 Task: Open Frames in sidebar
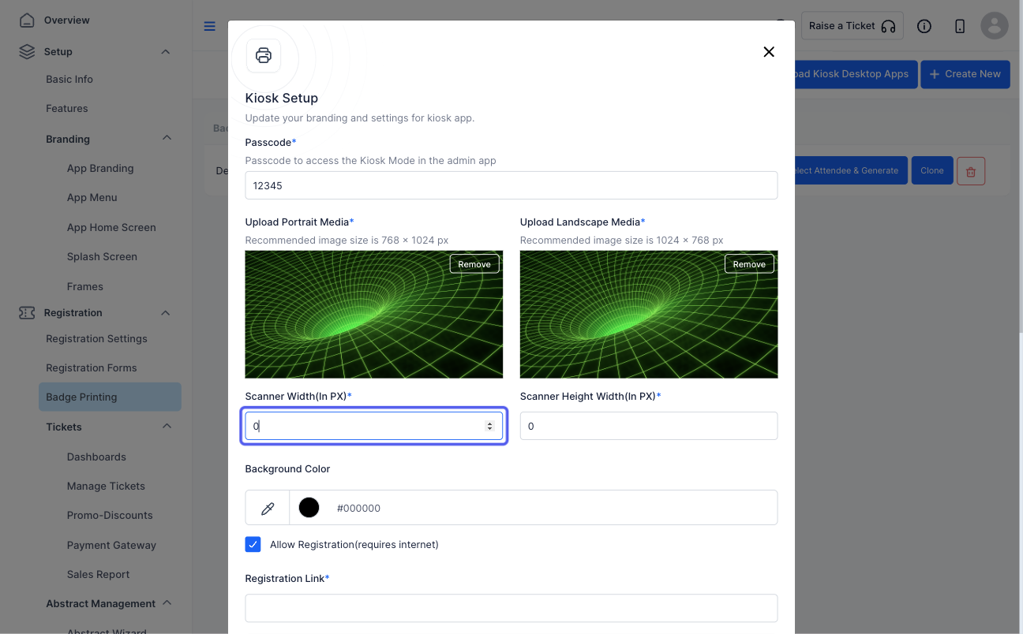(x=85, y=286)
